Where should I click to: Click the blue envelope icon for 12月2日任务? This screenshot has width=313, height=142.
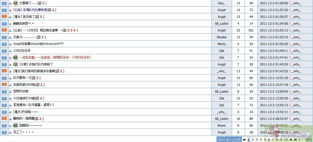point(4,51)
